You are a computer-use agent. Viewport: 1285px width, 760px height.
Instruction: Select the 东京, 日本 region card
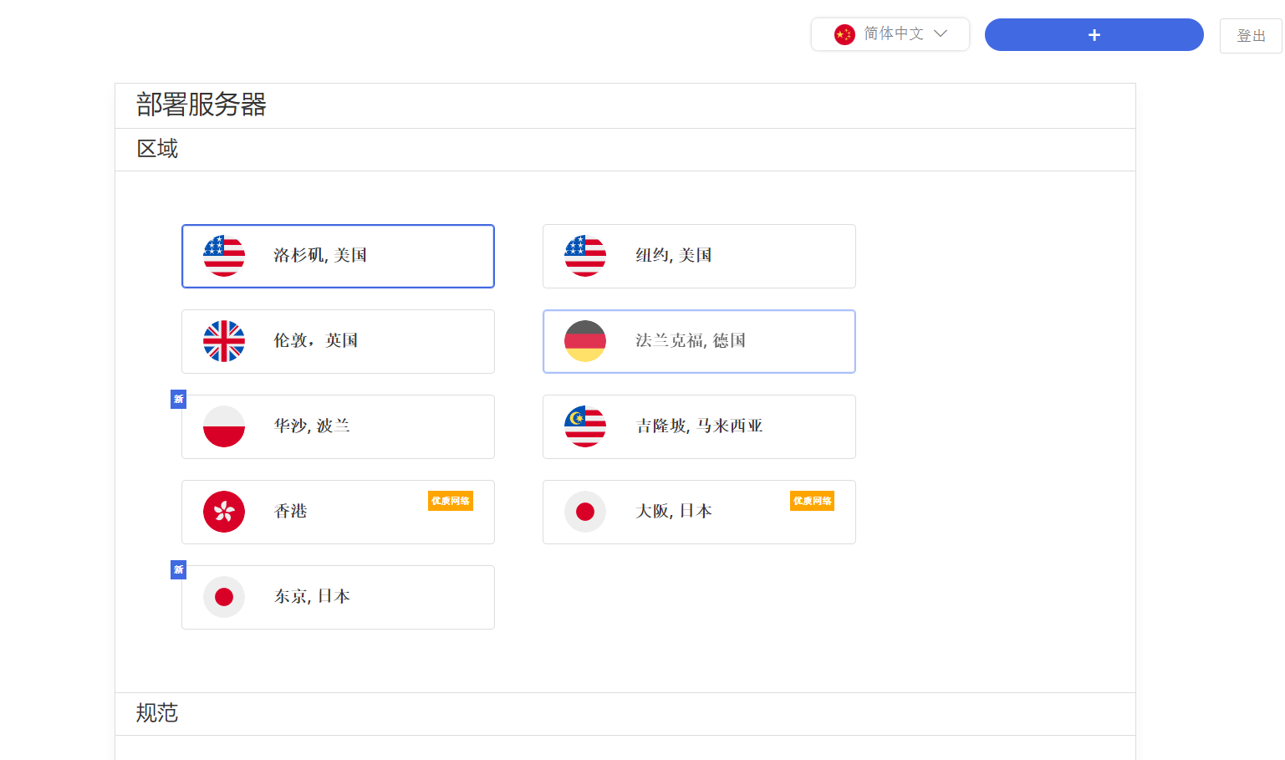338,597
